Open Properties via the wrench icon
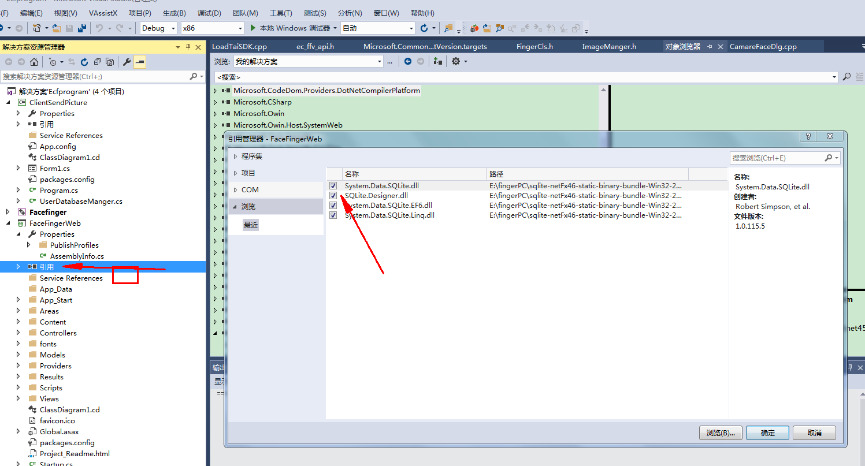The width and height of the screenshot is (865, 466). tap(127, 62)
